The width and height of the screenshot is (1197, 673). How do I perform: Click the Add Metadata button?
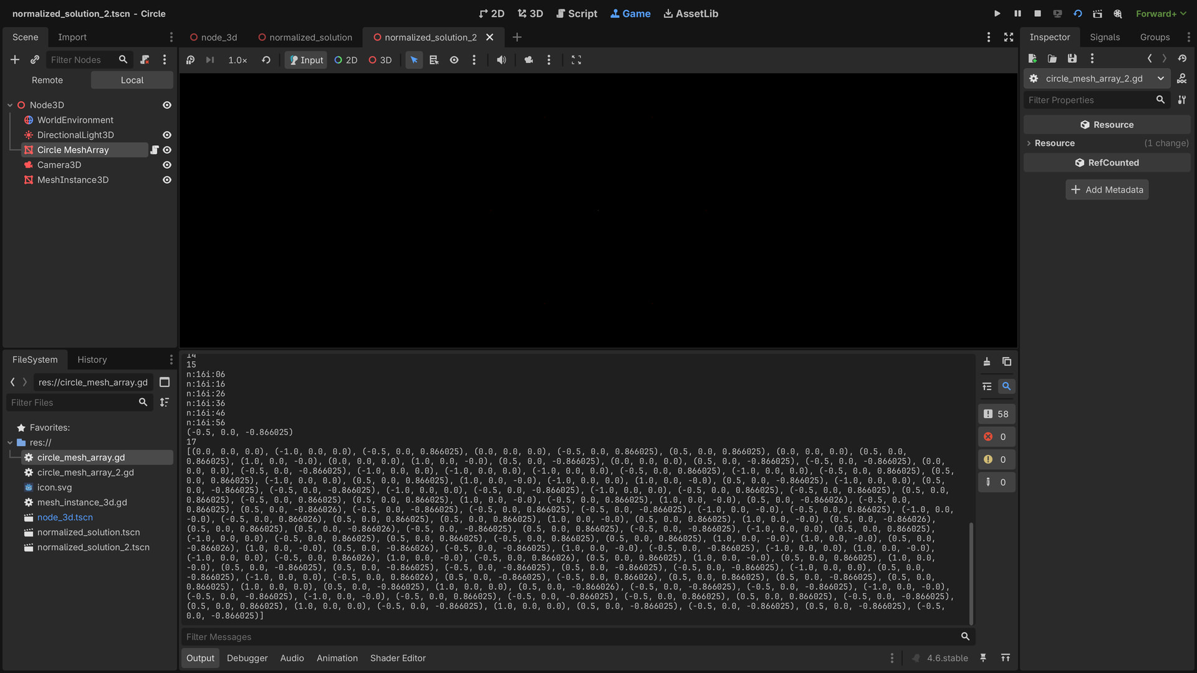(1107, 190)
